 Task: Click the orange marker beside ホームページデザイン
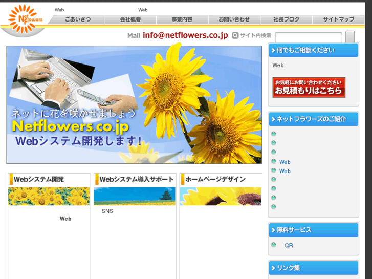183,179
